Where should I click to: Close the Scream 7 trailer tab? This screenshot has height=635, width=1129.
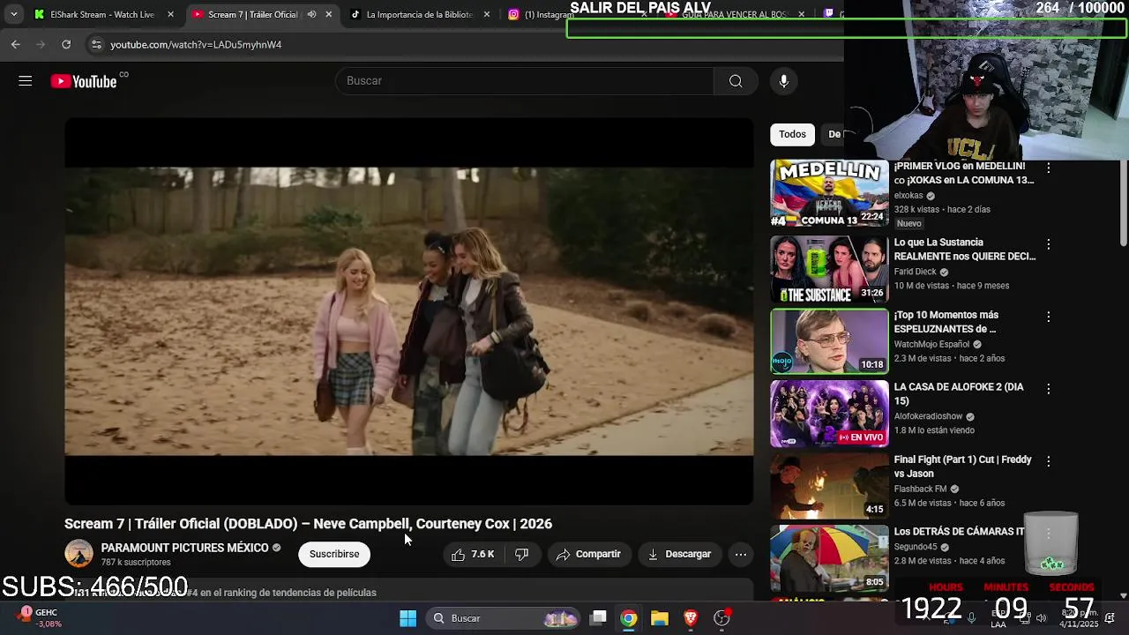[328, 14]
